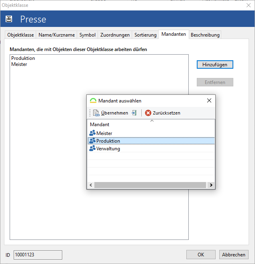Open the Objektklasse tab

(20, 35)
